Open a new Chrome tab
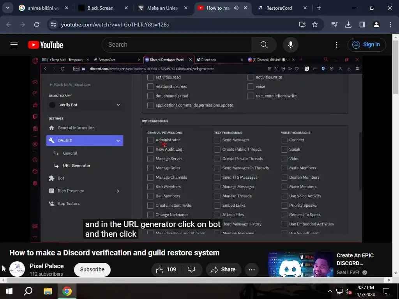 tap(319, 8)
